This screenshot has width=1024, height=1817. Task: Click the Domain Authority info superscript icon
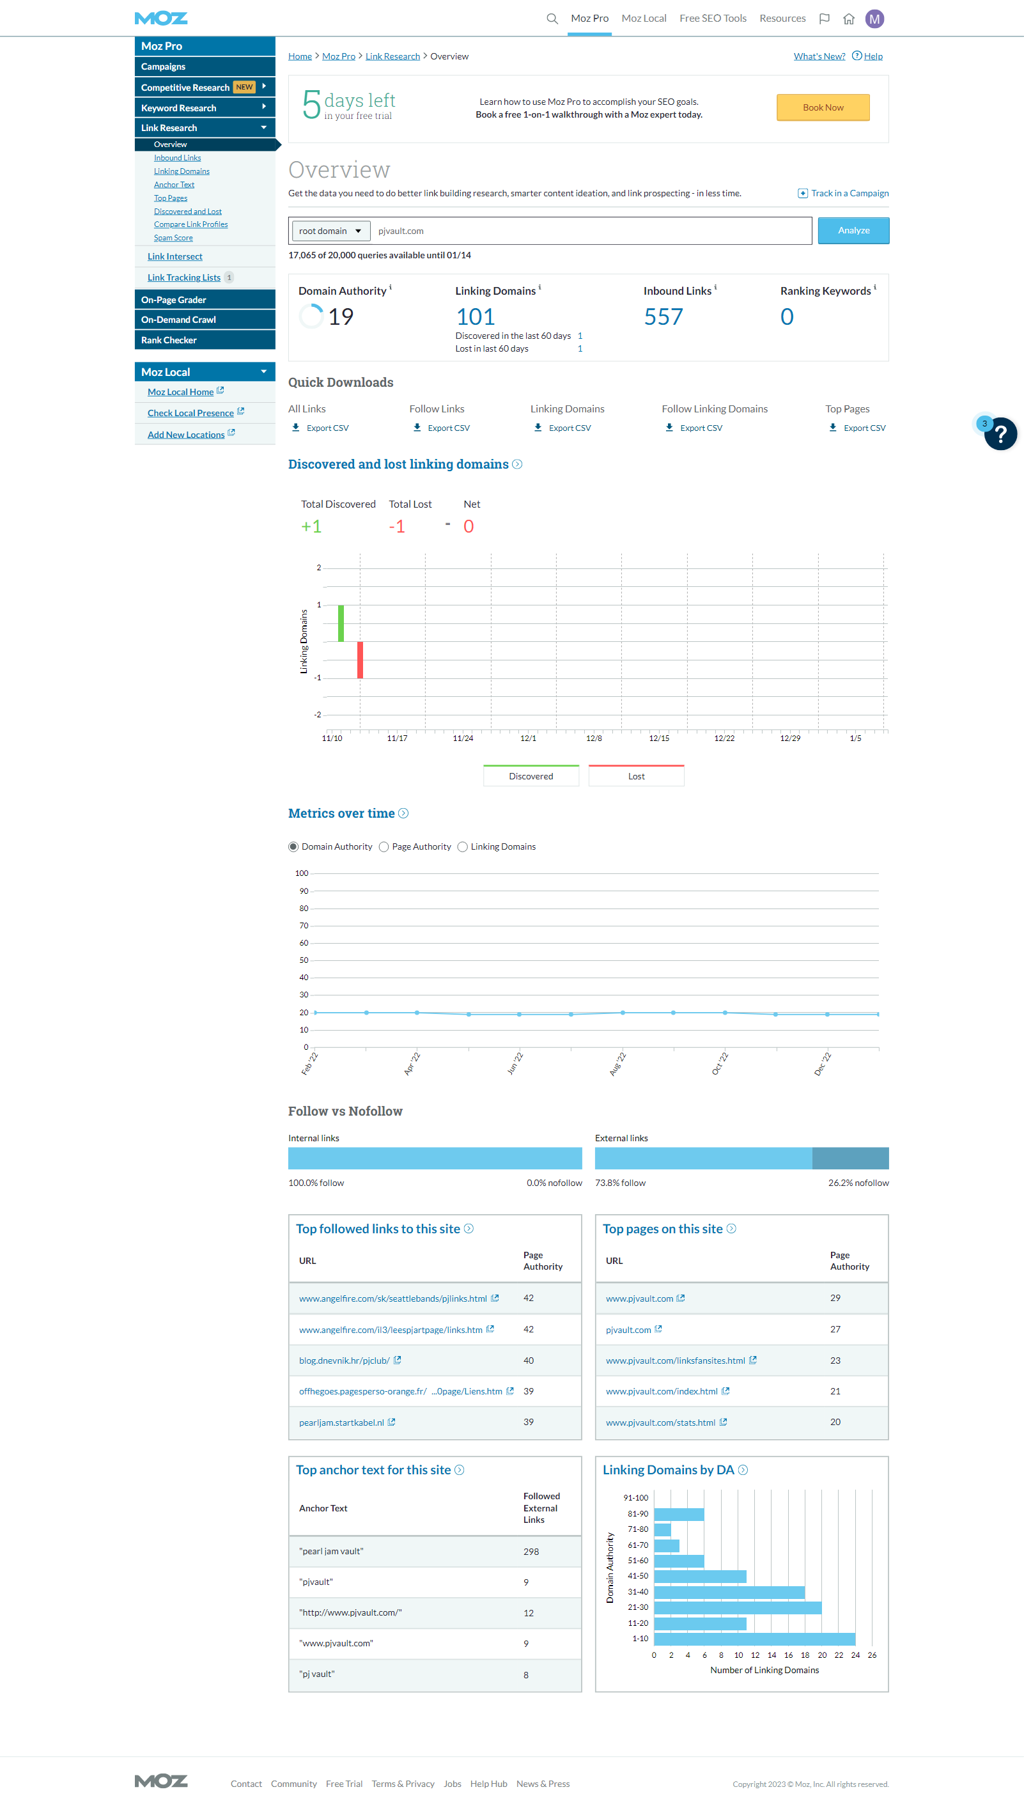pyautogui.click(x=391, y=287)
